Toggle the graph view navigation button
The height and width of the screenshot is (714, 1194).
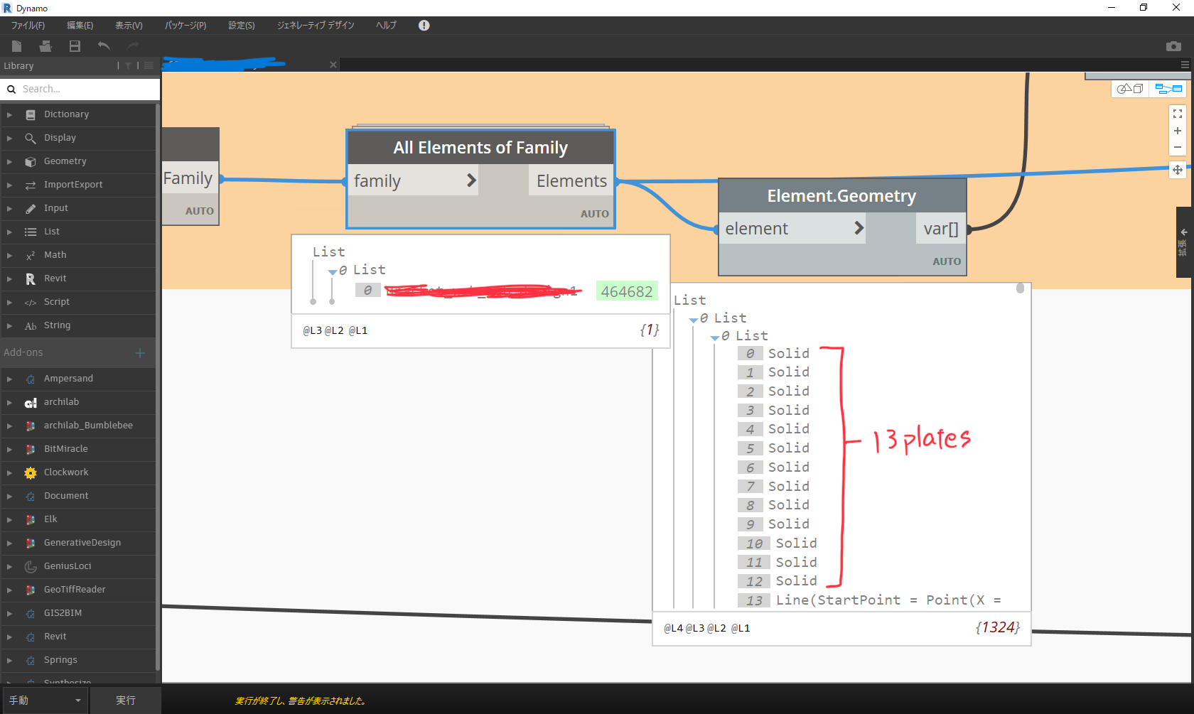(x=1168, y=89)
